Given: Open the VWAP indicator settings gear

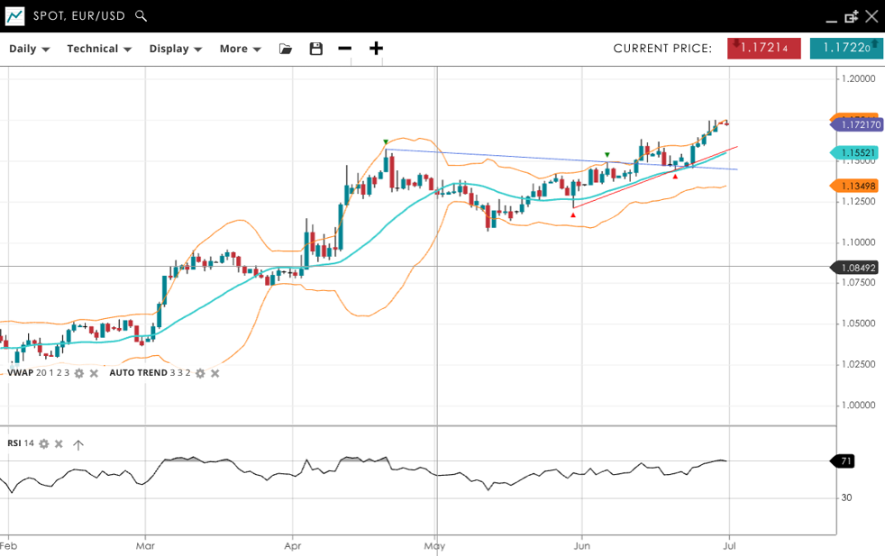Looking at the screenshot, I should click(x=79, y=373).
